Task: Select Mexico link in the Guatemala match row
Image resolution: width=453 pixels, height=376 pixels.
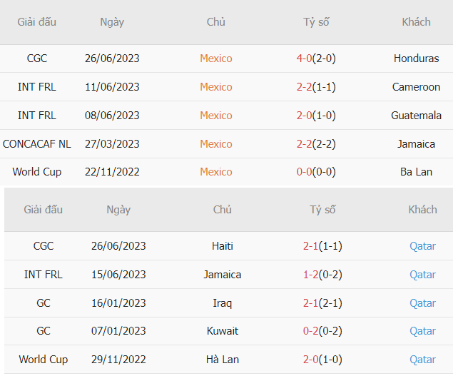Action: pos(216,116)
